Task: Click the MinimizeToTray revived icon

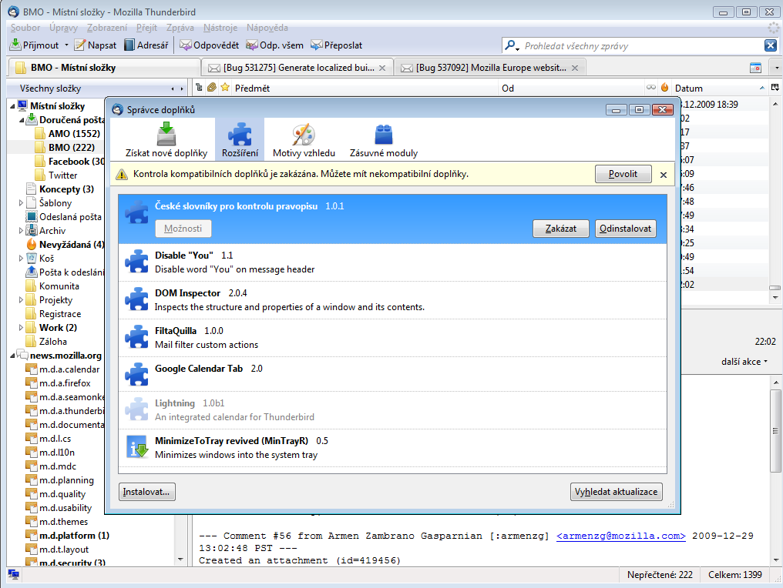Action: pos(136,447)
